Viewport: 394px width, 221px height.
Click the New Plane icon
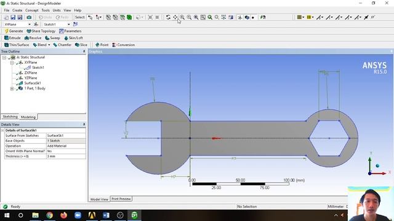(x=36, y=25)
